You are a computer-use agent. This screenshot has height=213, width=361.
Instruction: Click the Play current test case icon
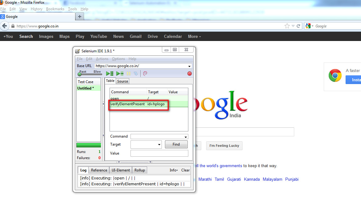119,73
